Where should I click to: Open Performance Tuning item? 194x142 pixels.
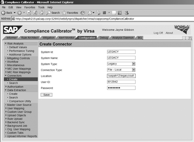(22, 51)
